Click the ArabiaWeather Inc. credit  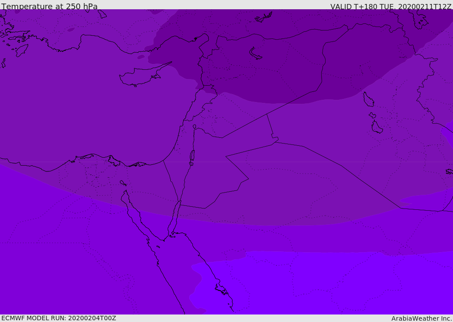(422, 318)
